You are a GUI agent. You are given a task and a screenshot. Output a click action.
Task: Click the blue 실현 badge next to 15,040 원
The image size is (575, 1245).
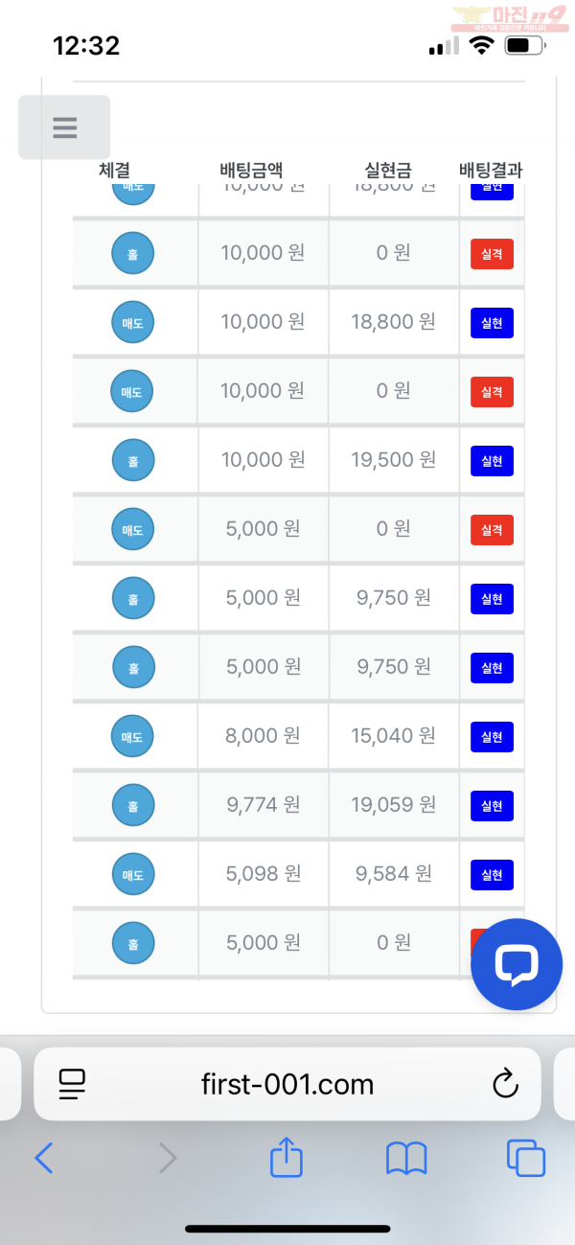click(x=491, y=736)
